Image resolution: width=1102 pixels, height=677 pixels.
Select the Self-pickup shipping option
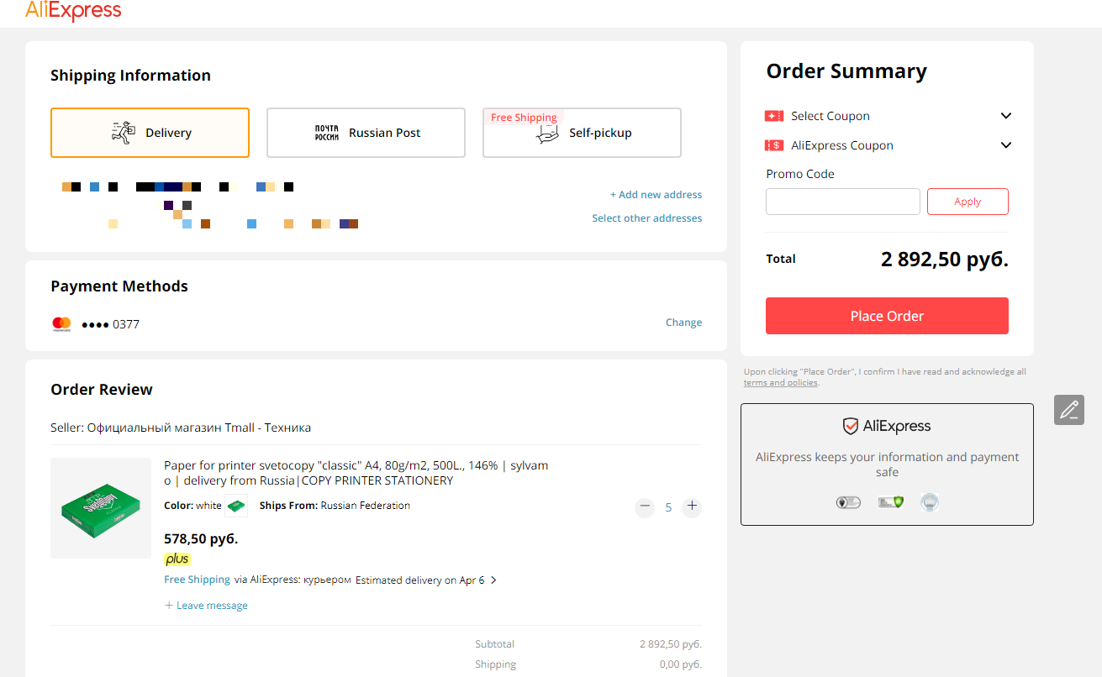tap(582, 133)
